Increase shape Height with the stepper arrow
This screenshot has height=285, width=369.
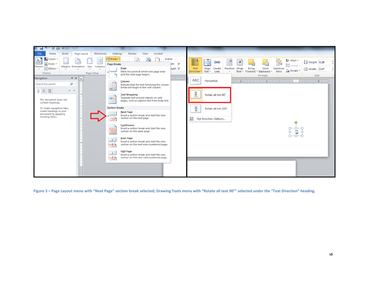(333, 61)
